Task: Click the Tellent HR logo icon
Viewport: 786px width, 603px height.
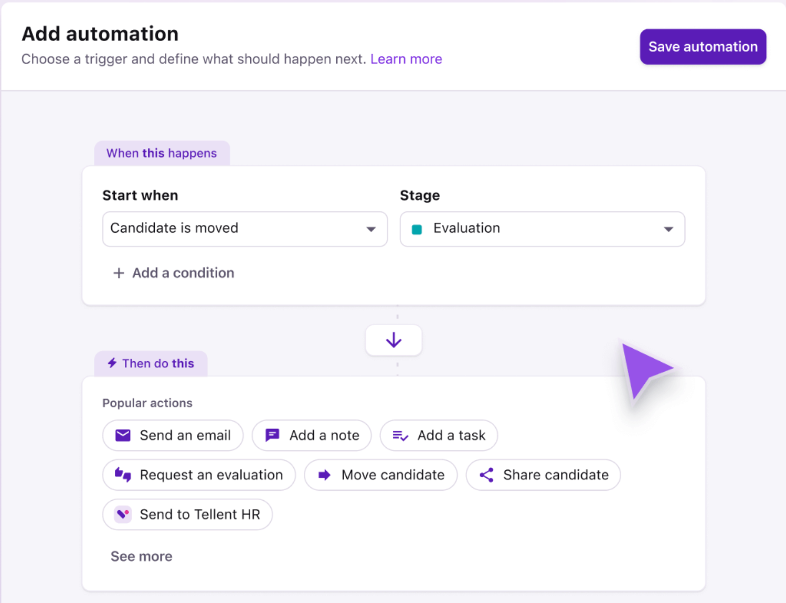Action: 123,514
